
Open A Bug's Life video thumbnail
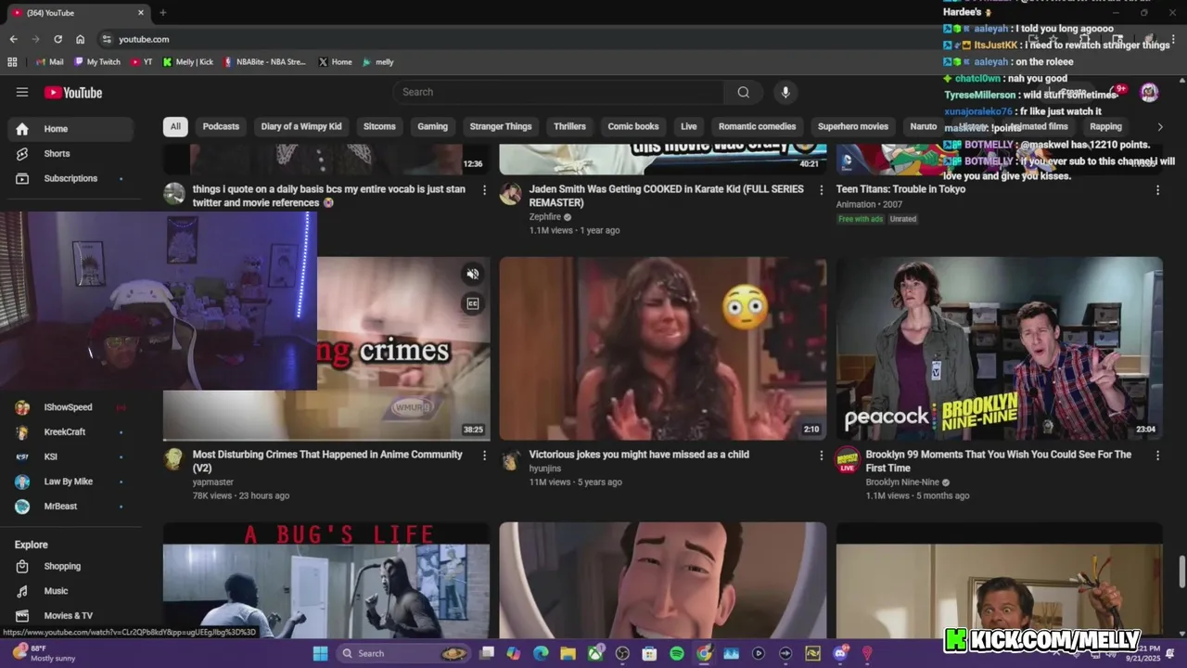[x=326, y=580]
